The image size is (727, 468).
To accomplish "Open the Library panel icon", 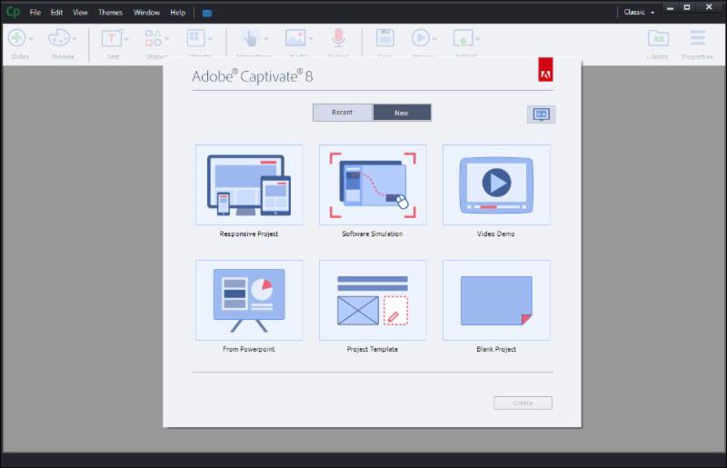I will tap(658, 38).
